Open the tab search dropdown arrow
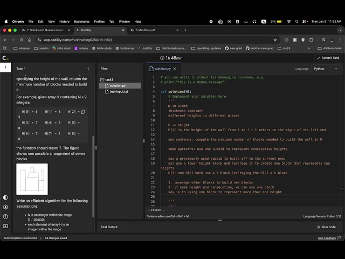345x259 pixels. tap(340, 30)
